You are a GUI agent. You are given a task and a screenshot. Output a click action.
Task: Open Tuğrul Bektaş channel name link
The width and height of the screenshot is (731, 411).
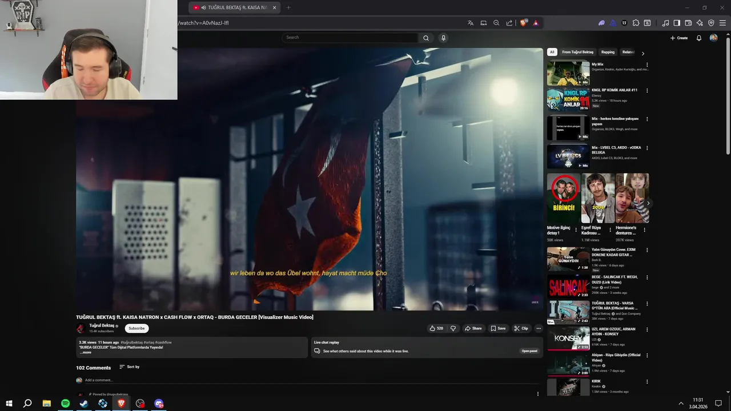tap(102, 325)
